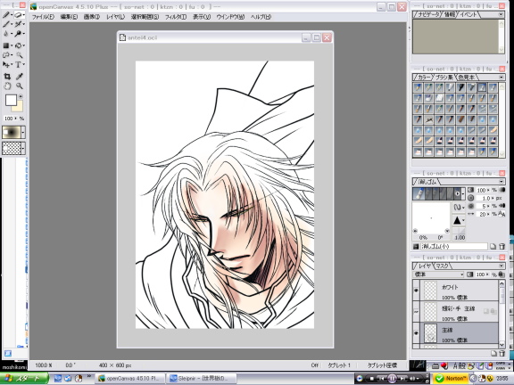Hide the ホワイト layer via eye icon
The height and width of the screenshot is (385, 514).
416,290
